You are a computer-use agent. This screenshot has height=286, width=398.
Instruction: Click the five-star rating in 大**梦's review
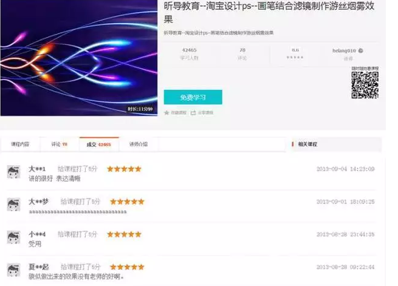(x=126, y=201)
